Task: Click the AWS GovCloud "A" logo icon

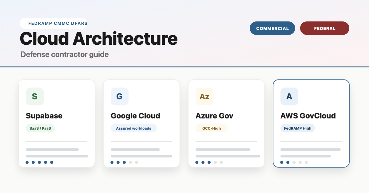Action: [289, 96]
